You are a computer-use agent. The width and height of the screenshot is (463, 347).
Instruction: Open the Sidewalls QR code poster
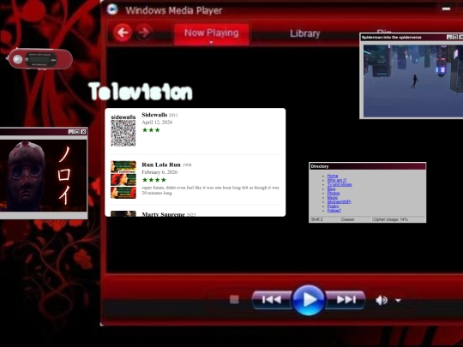[x=123, y=130]
